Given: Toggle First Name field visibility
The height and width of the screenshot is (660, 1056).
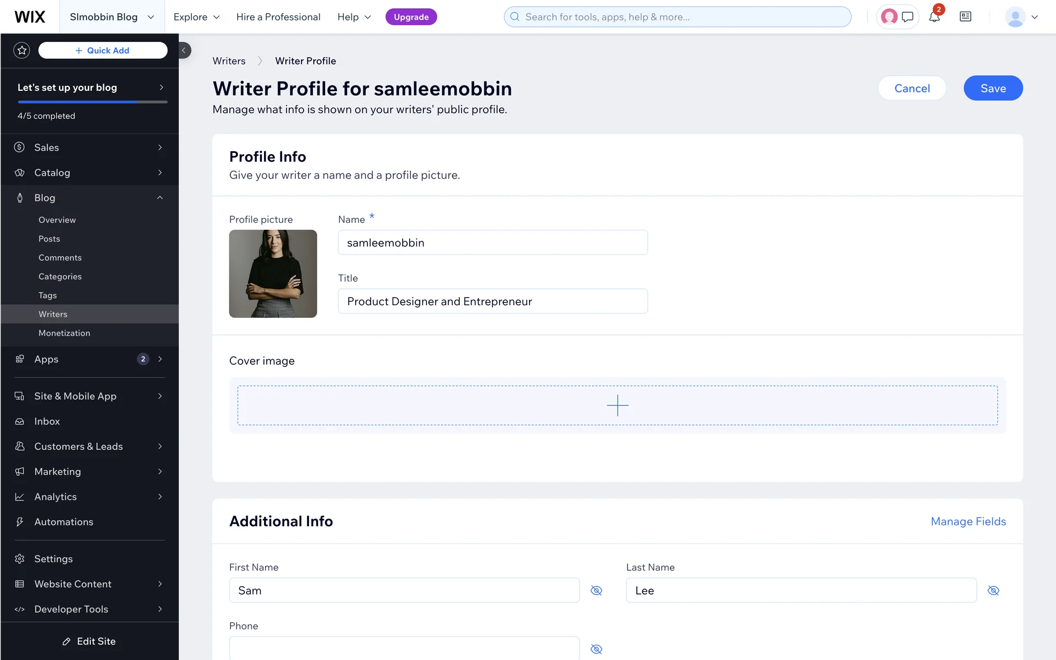Looking at the screenshot, I should pyautogui.click(x=596, y=591).
